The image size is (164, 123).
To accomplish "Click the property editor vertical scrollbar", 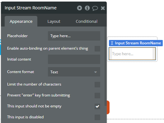I will [105, 66].
